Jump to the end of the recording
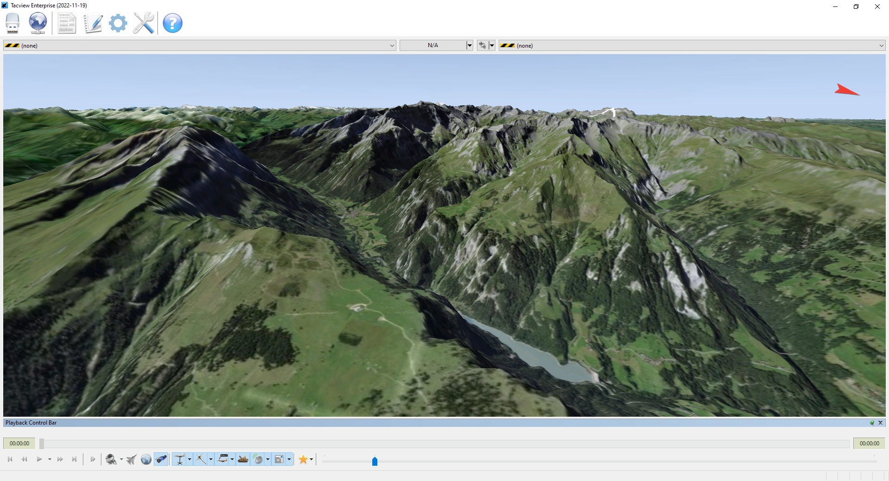The image size is (889, 481). tap(74, 459)
